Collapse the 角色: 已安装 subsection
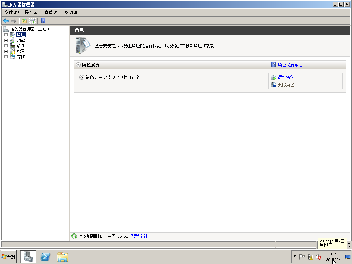Viewport: 352px width, 264px height. click(x=82, y=77)
